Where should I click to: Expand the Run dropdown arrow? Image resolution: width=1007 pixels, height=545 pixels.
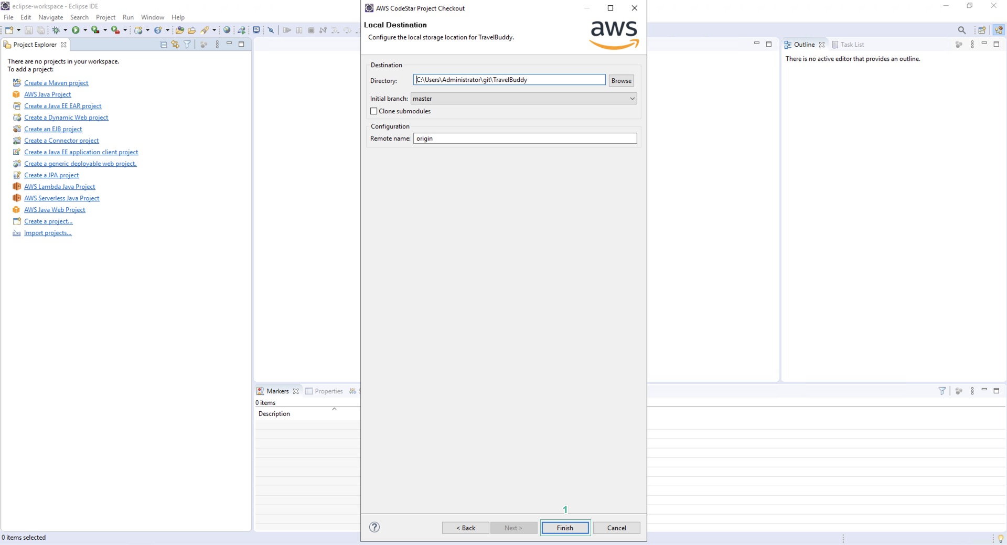pyautogui.click(x=85, y=30)
